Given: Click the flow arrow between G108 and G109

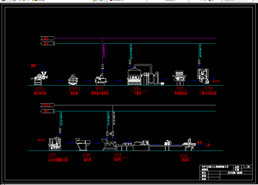Looking at the screenshot, I should (x=96, y=143).
